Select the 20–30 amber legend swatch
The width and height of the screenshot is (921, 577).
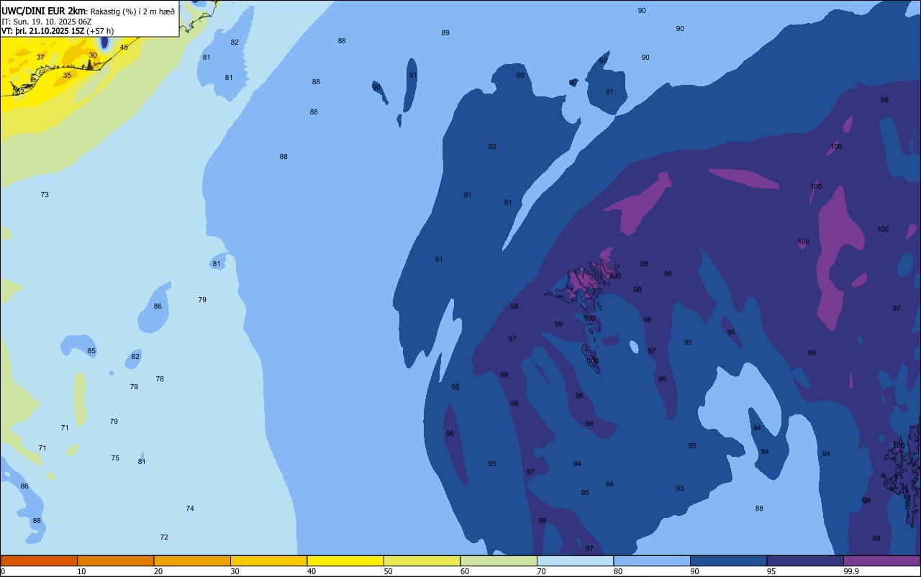[192, 560]
